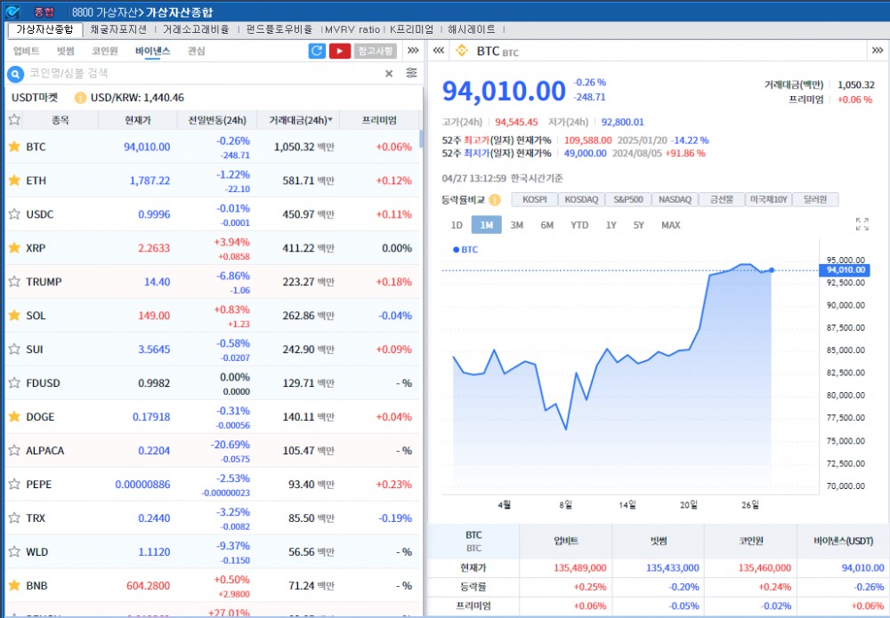Click the BTC Binance logo in the detail panel

[x=461, y=51]
